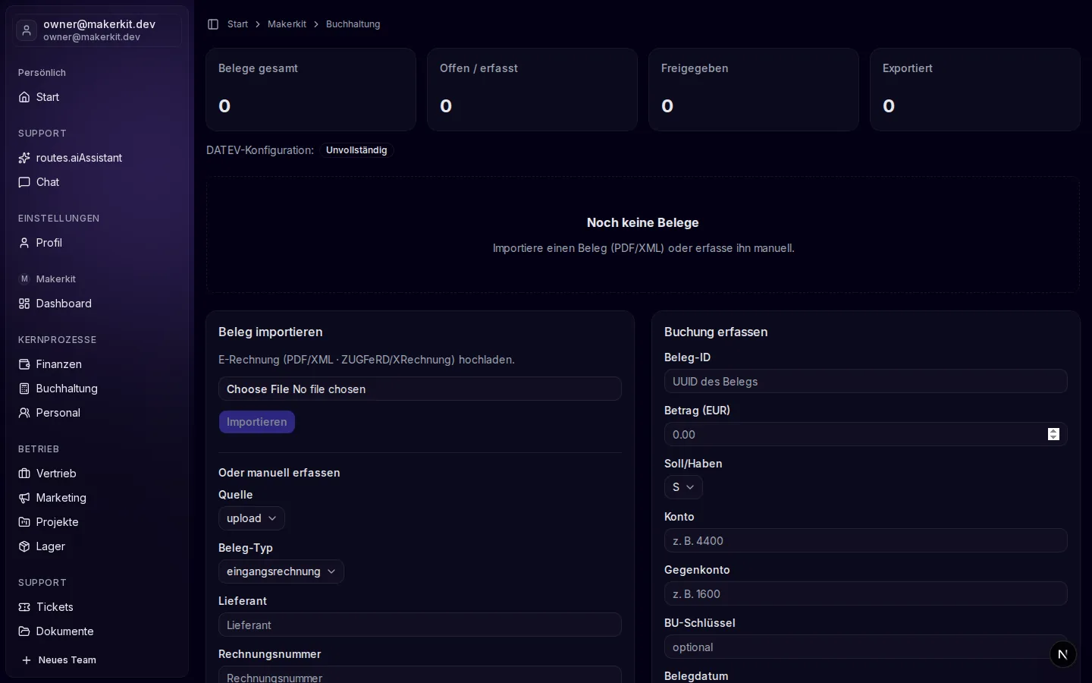Click the Konto input field
Viewport: 1092px width, 683px height.
tap(866, 540)
